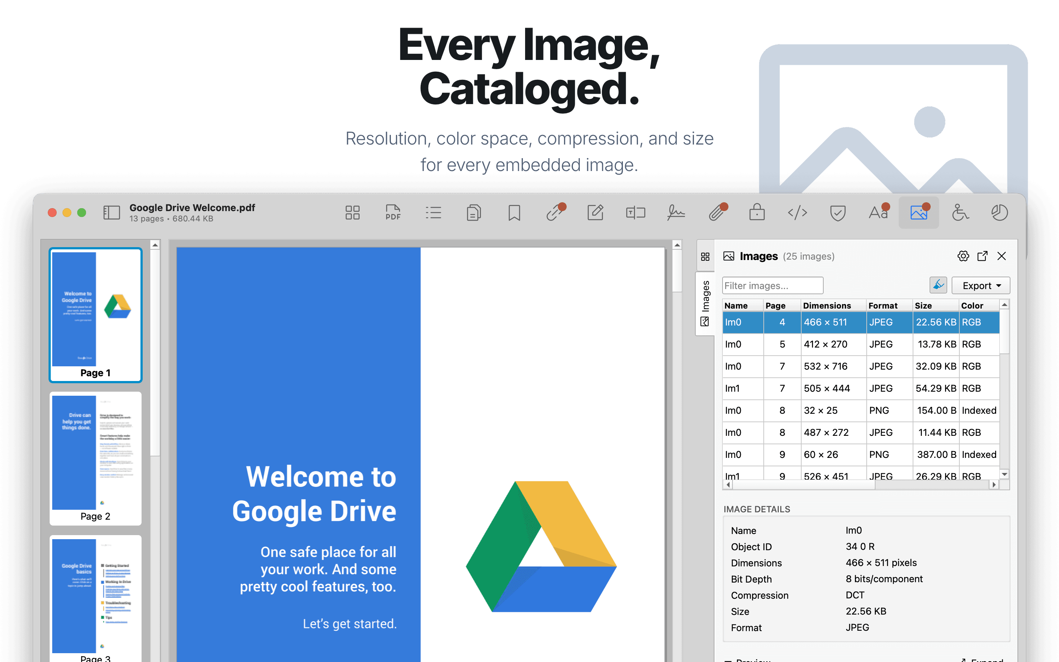Screen dimensions: 1059x662
Task: Open the code structure icon
Action: coord(797,213)
